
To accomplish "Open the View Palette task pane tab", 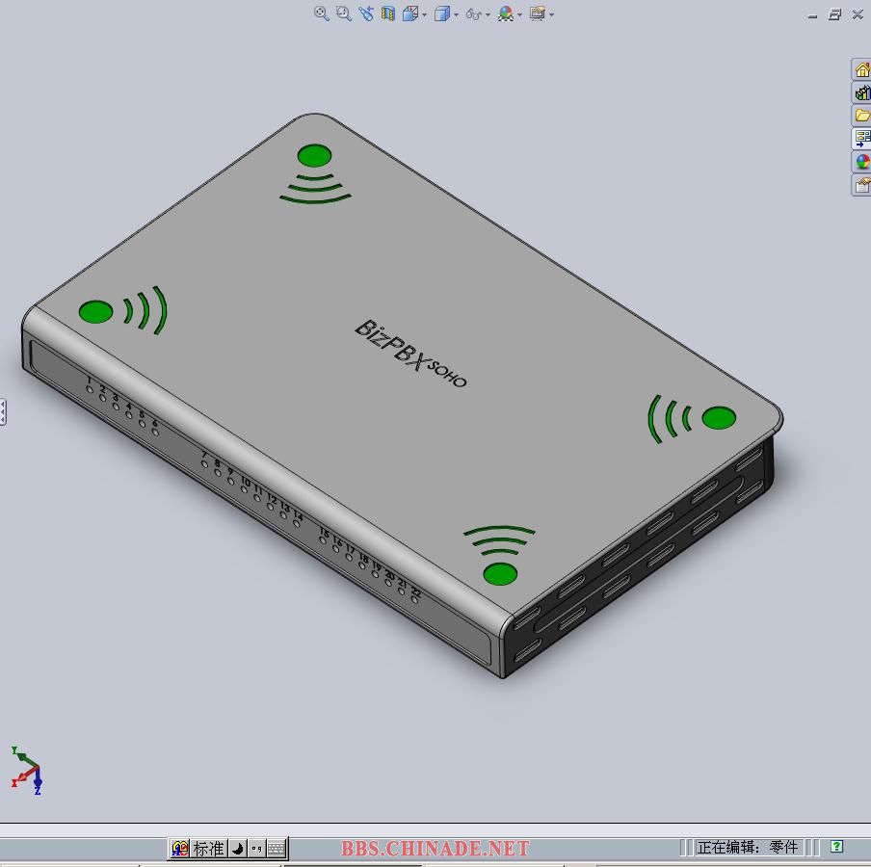I will (861, 139).
